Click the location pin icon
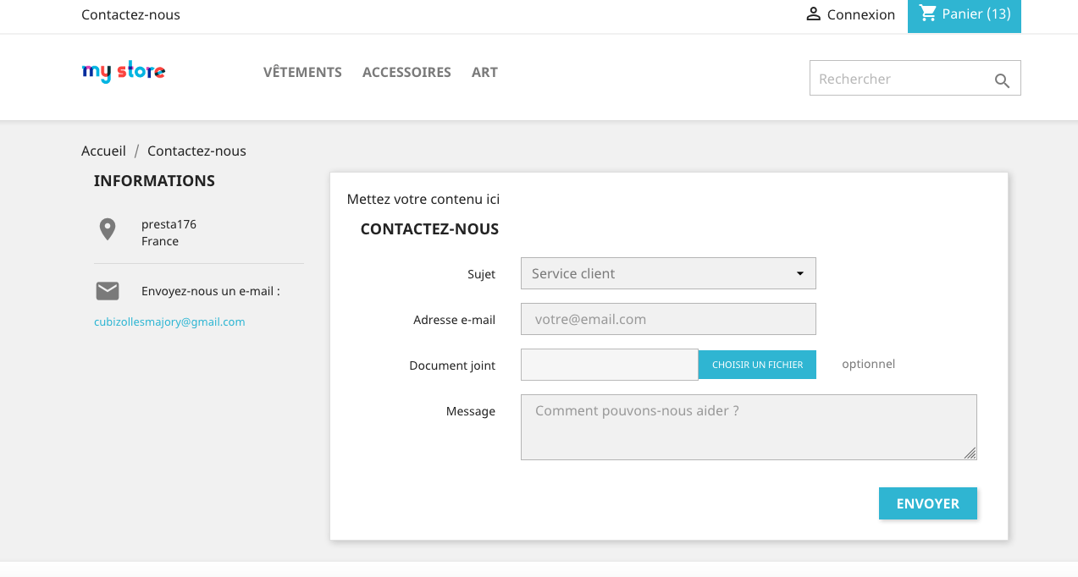Viewport: 1078px width, 577px height. [x=108, y=229]
